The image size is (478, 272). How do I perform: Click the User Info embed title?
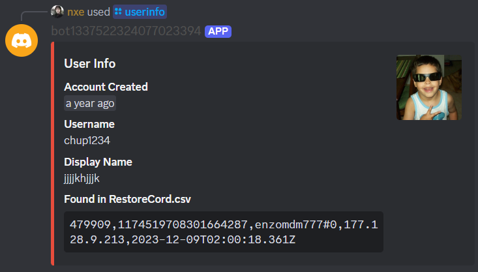[x=90, y=63]
